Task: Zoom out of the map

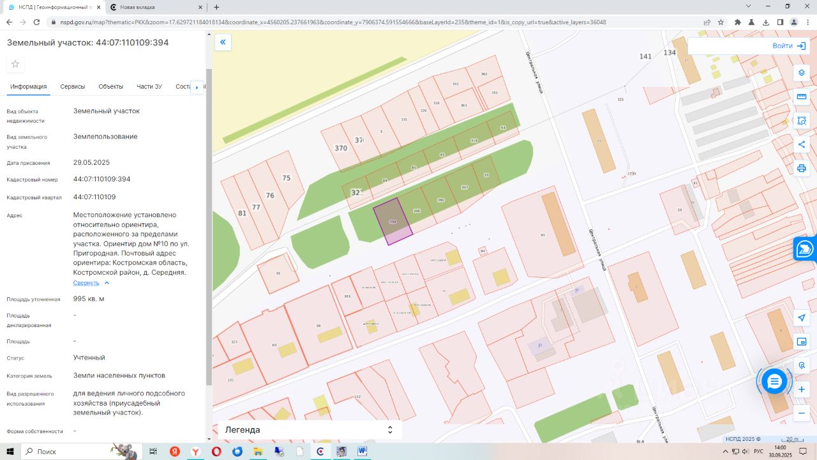Action: click(802, 413)
